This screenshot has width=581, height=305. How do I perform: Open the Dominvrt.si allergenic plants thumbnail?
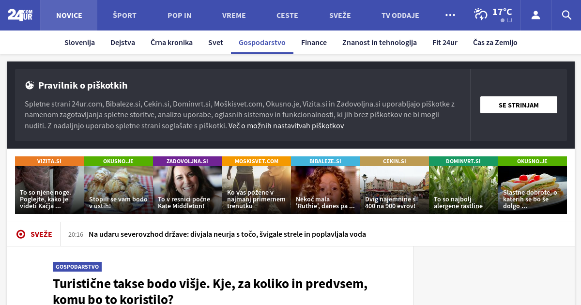(x=463, y=189)
